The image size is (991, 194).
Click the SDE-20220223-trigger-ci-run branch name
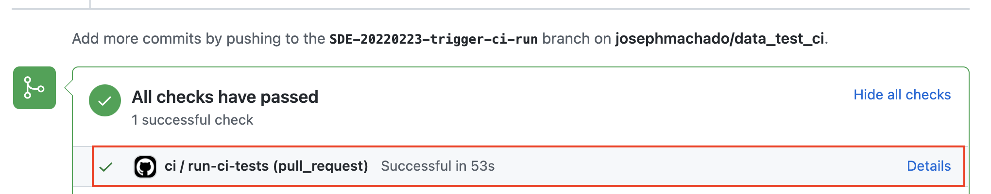(x=433, y=39)
